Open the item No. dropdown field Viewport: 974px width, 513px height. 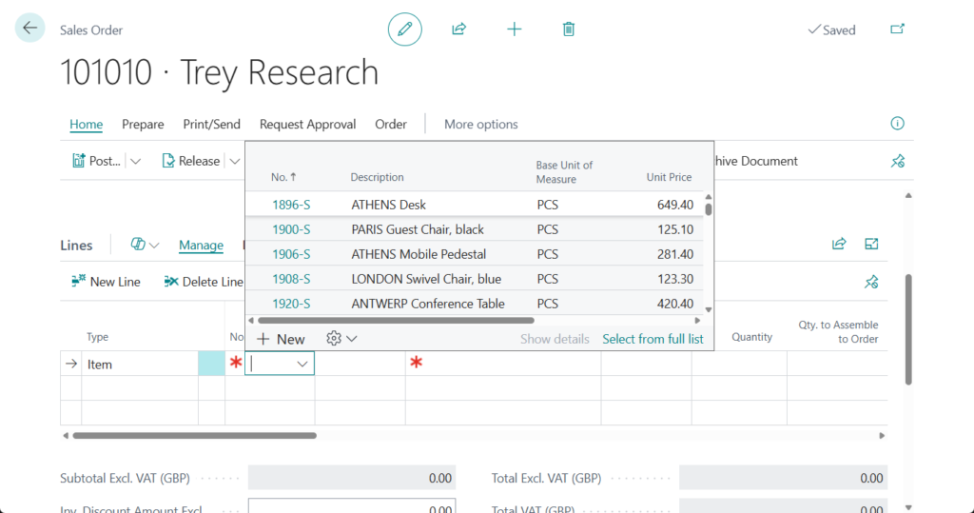[x=302, y=365]
